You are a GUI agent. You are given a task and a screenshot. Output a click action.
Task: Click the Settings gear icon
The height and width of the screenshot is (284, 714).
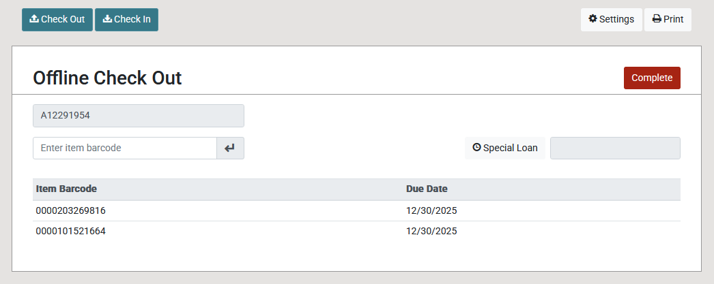[592, 18]
